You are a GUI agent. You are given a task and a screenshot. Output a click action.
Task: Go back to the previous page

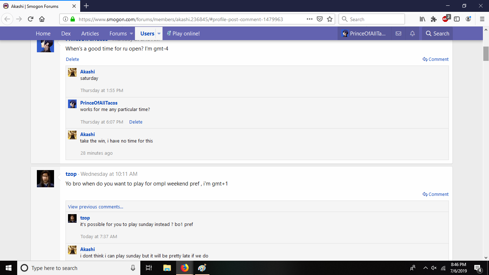pyautogui.click(x=7, y=19)
